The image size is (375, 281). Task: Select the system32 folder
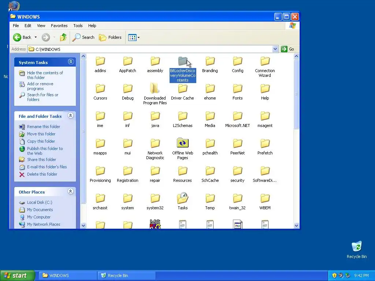click(155, 202)
